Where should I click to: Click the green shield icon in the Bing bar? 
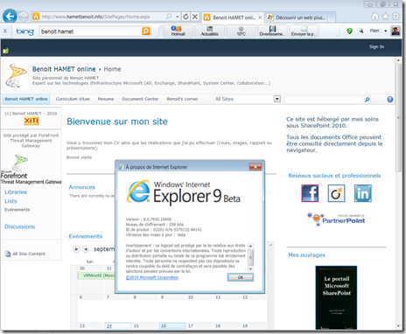click(349, 31)
